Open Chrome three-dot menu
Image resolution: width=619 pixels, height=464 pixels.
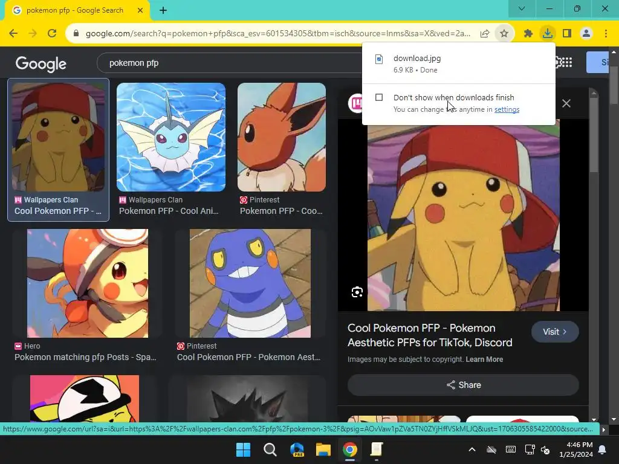[606, 34]
